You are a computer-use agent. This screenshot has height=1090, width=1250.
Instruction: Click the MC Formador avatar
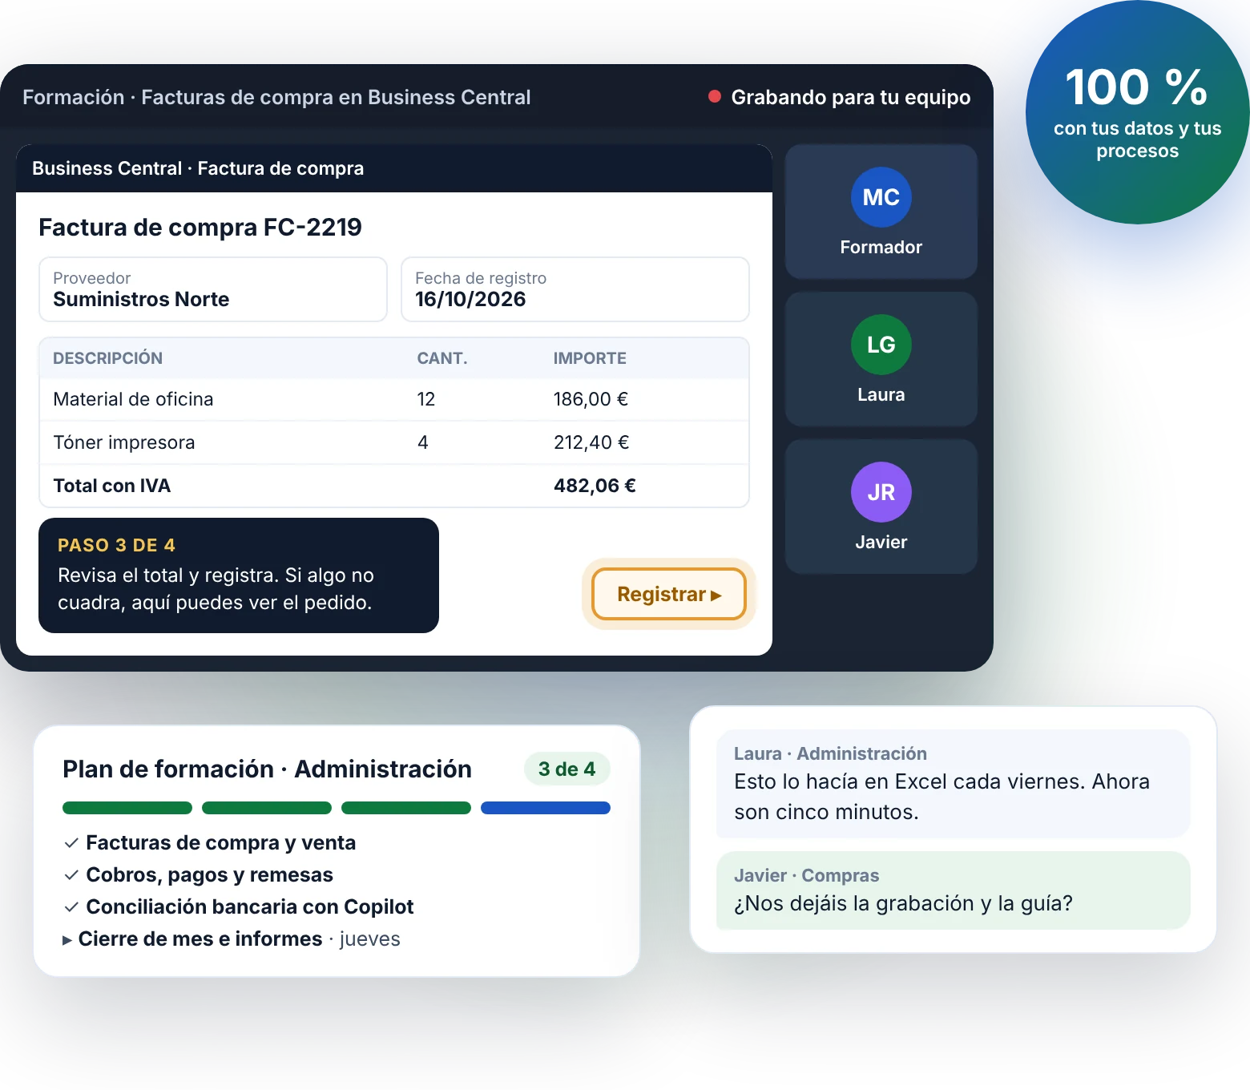point(881,197)
